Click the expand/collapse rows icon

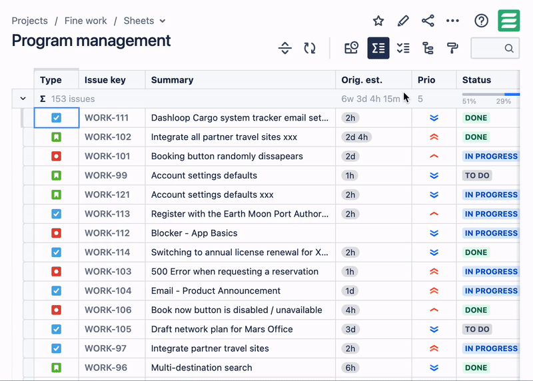pos(285,48)
